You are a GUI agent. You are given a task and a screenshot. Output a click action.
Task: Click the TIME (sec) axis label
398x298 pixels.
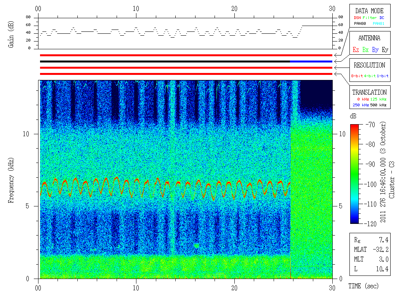[x=363, y=286]
